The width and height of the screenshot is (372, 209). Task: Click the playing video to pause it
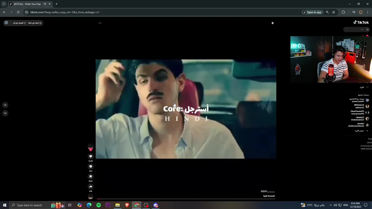click(186, 109)
